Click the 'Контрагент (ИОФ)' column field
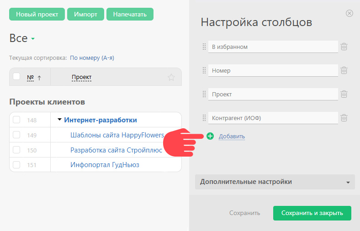The image size is (360, 231). pyautogui.click(x=273, y=118)
